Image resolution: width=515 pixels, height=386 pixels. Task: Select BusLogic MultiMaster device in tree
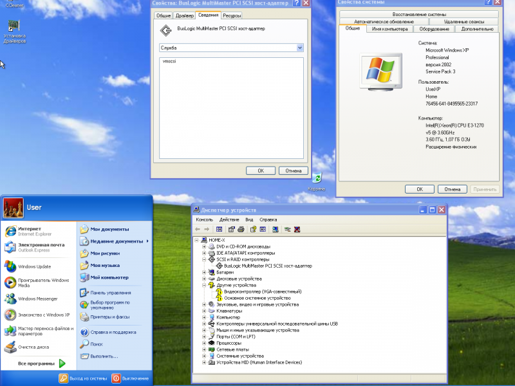click(265, 266)
